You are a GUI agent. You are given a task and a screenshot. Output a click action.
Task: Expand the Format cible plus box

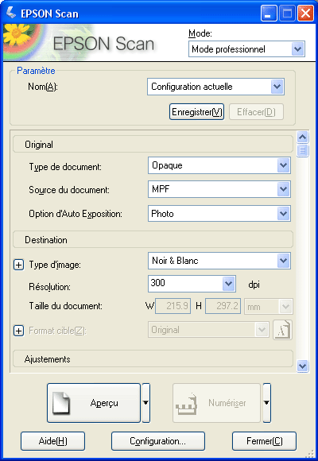point(18,331)
